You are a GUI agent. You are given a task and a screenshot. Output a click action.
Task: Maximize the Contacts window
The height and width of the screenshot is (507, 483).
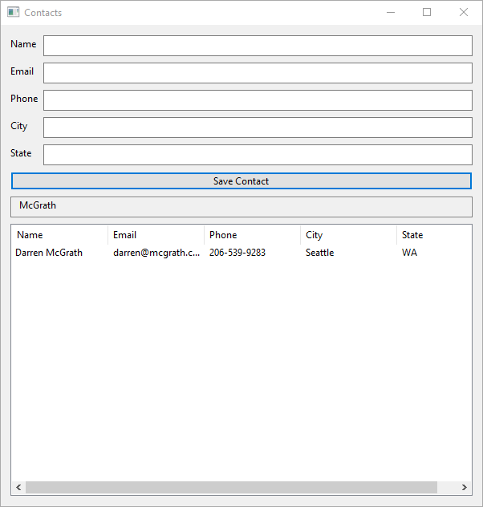coord(427,12)
